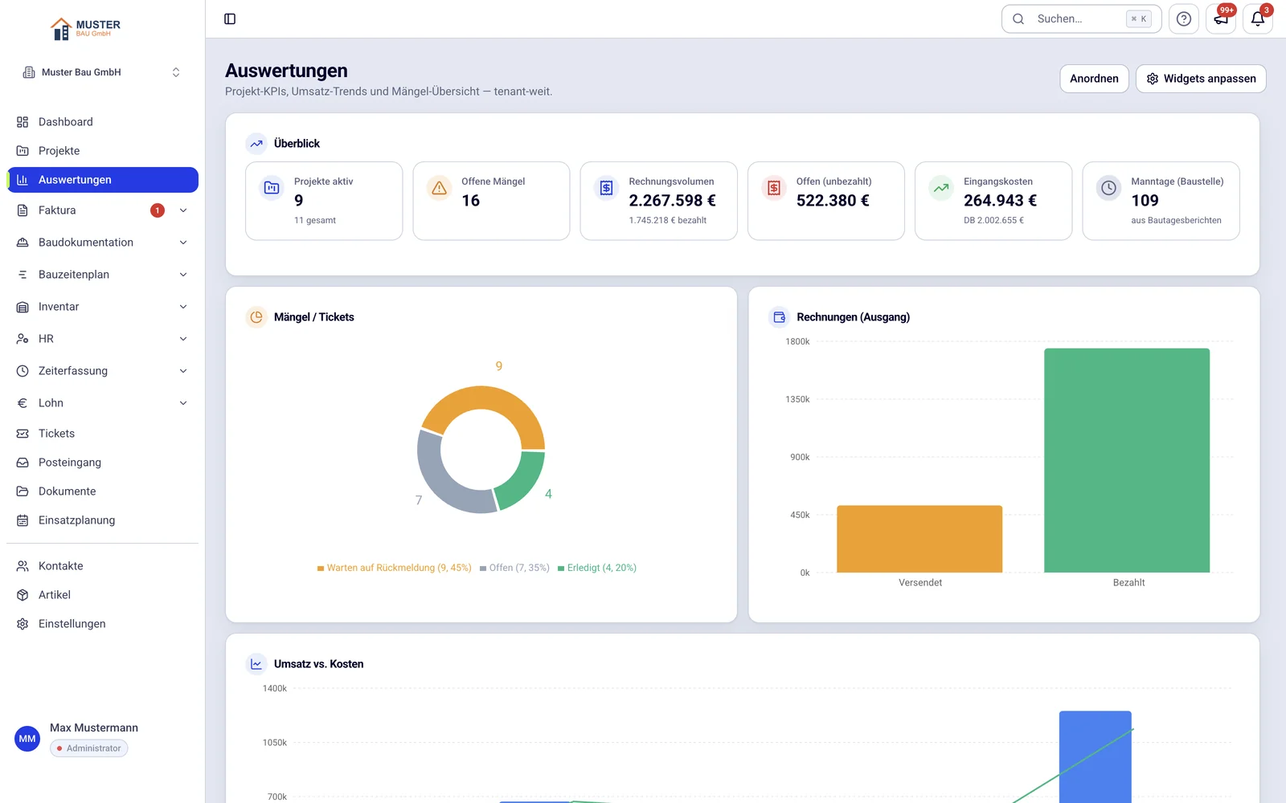Screen dimensions: 1286x803
Task: Click the HR people icon
Action: click(x=23, y=339)
